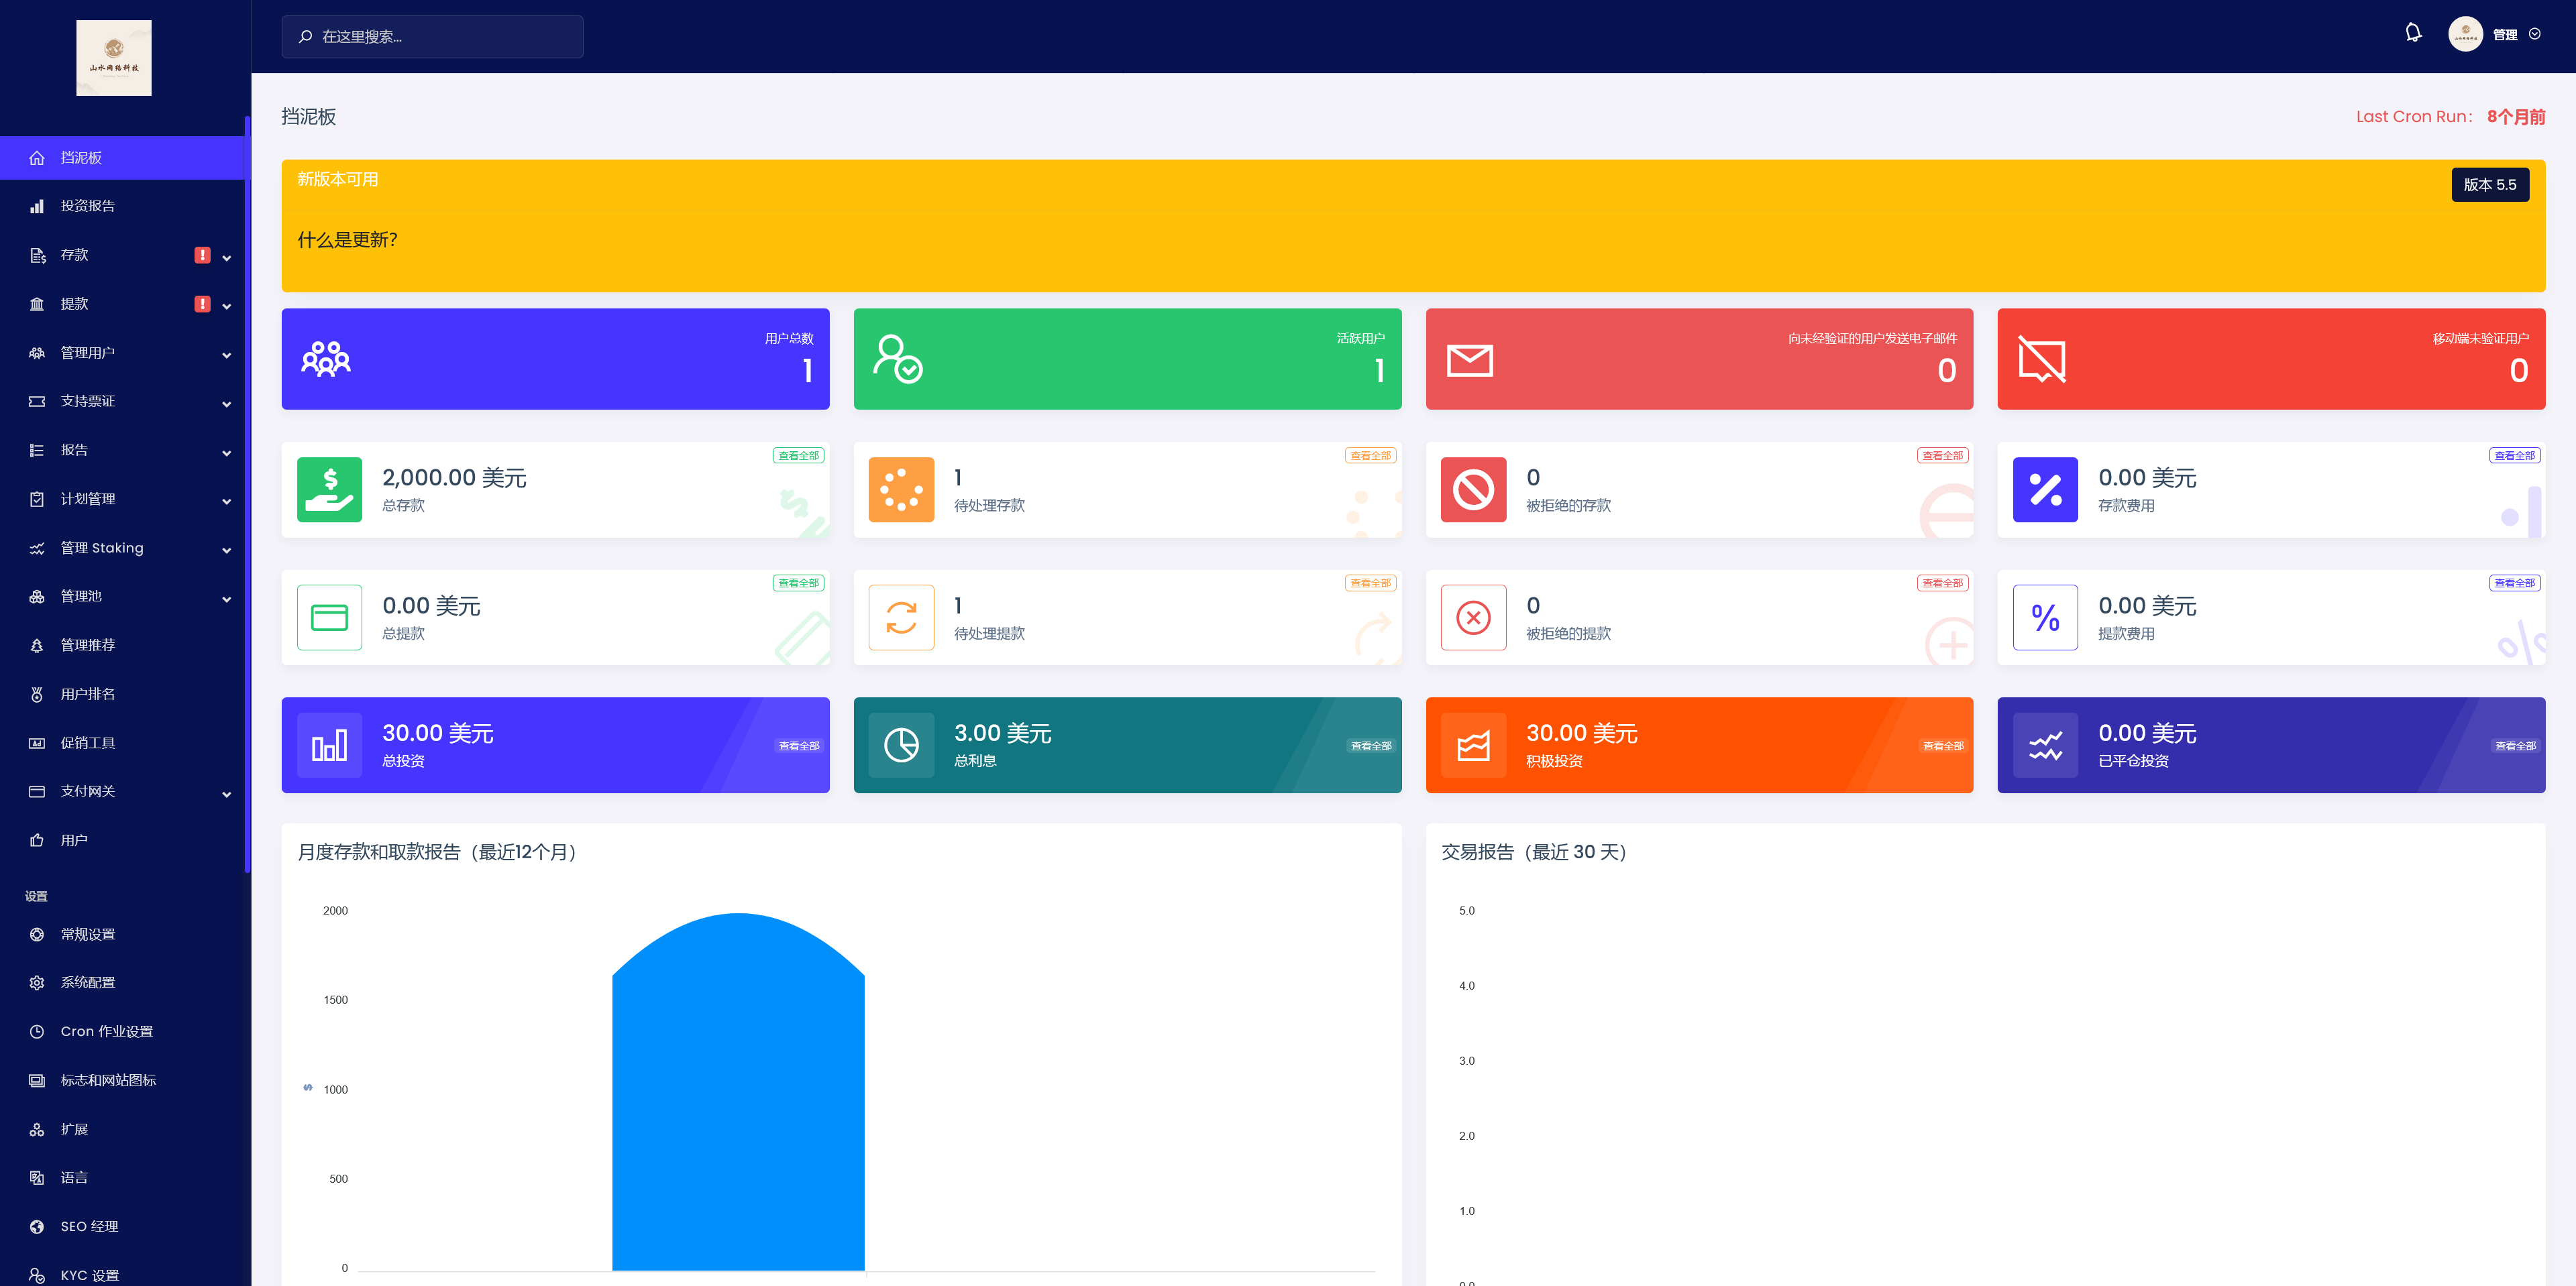Click 查看全部 on the total investment card
The height and width of the screenshot is (1286, 2576).
[799, 746]
